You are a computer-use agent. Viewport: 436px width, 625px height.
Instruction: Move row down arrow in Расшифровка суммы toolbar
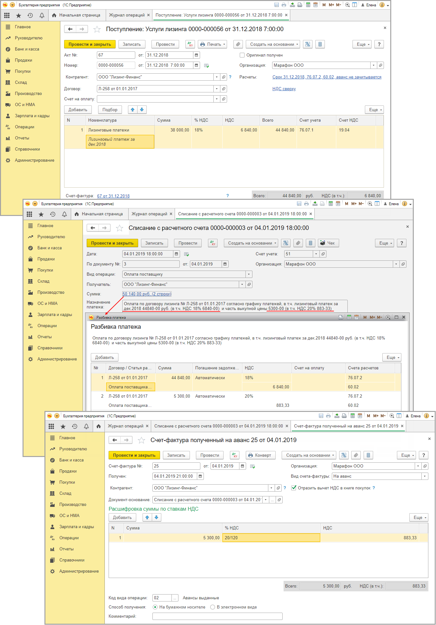click(x=156, y=517)
